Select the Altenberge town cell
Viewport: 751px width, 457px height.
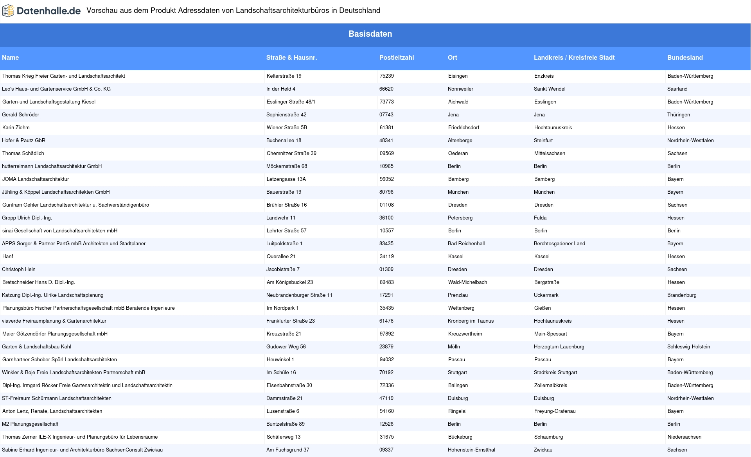(460, 141)
